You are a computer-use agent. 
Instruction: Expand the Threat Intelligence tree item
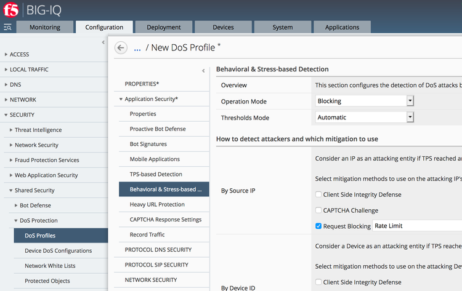(10, 130)
